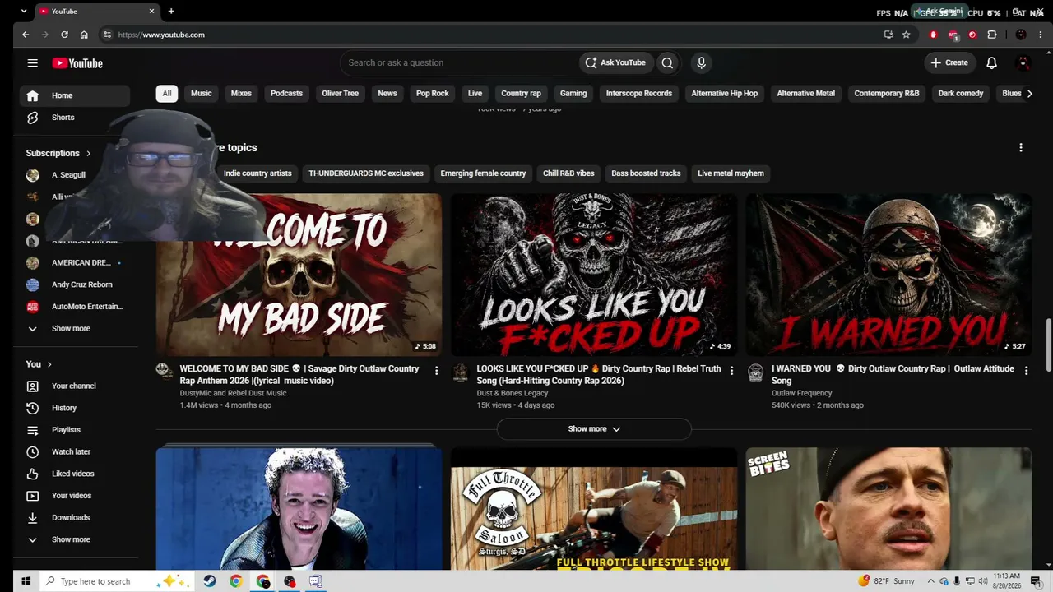This screenshot has height=592, width=1053.
Task: Select the All filter chip
Action: [x=167, y=94]
